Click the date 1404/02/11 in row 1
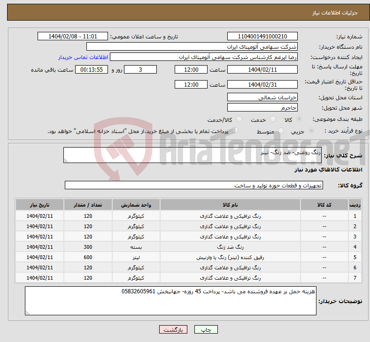Screen dimensions: 370x342 coord(39,216)
